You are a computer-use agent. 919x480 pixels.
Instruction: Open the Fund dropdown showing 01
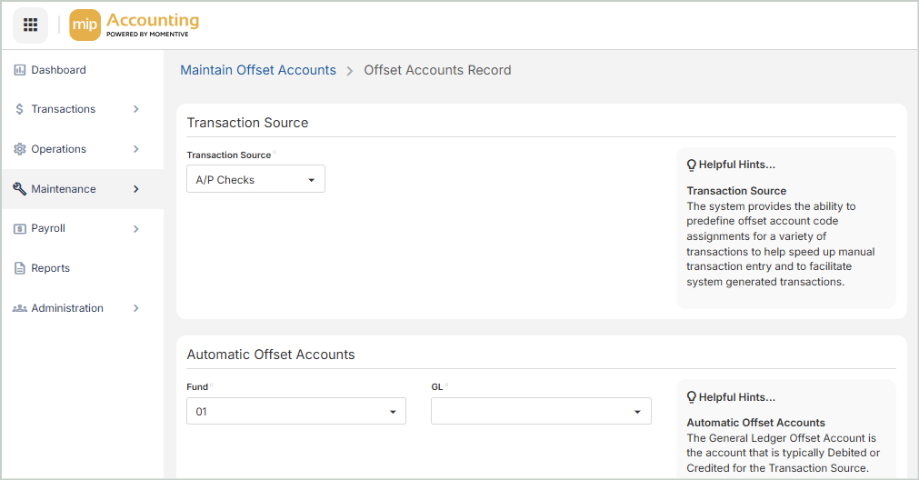click(295, 412)
